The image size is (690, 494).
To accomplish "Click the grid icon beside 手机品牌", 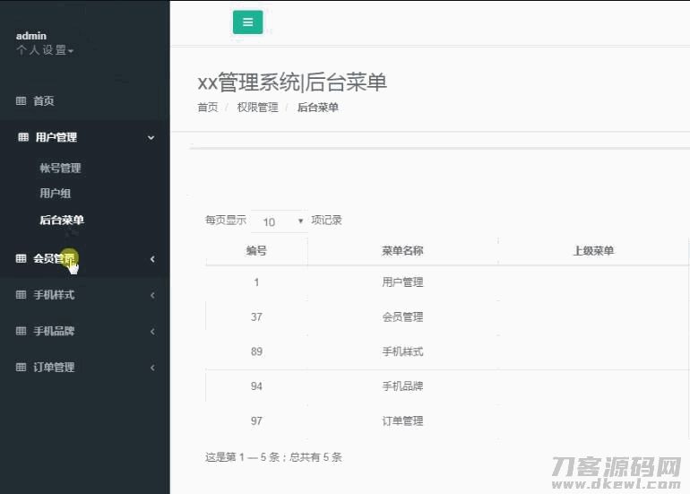I will 22,331.
